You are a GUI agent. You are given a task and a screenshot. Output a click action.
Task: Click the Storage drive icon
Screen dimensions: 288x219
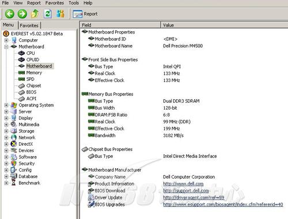[14, 131]
